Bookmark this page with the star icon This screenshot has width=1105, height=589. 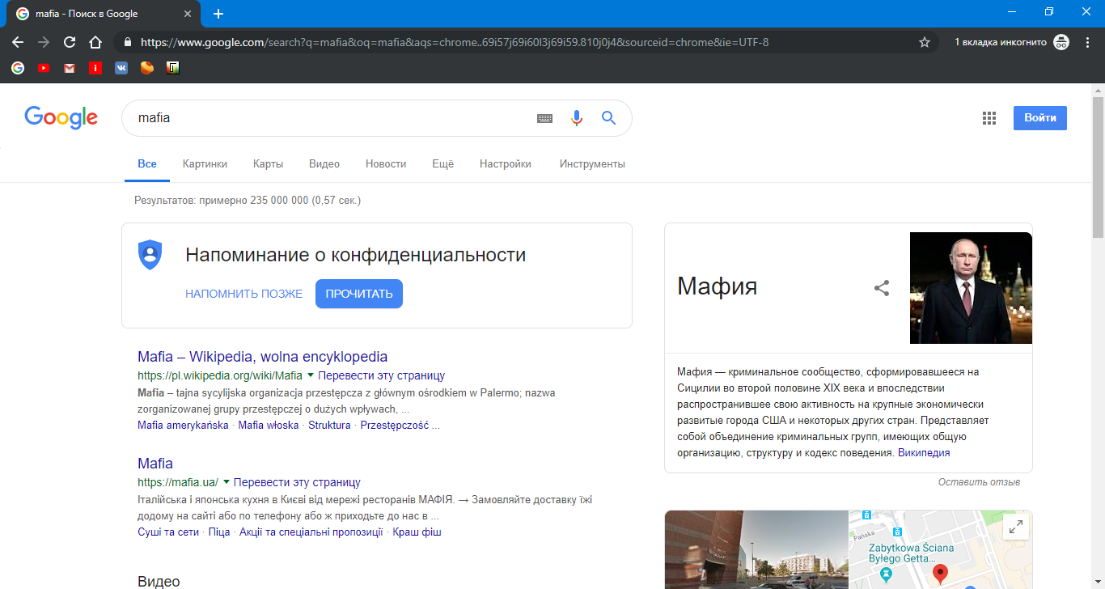pyautogui.click(x=925, y=42)
